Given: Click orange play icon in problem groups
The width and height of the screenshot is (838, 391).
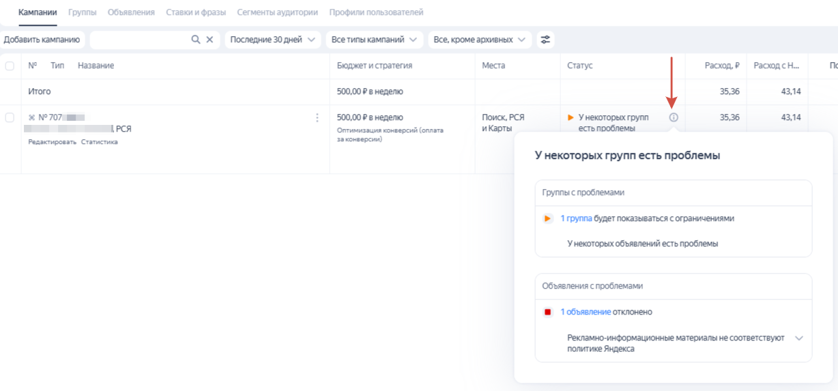Looking at the screenshot, I should point(547,219).
